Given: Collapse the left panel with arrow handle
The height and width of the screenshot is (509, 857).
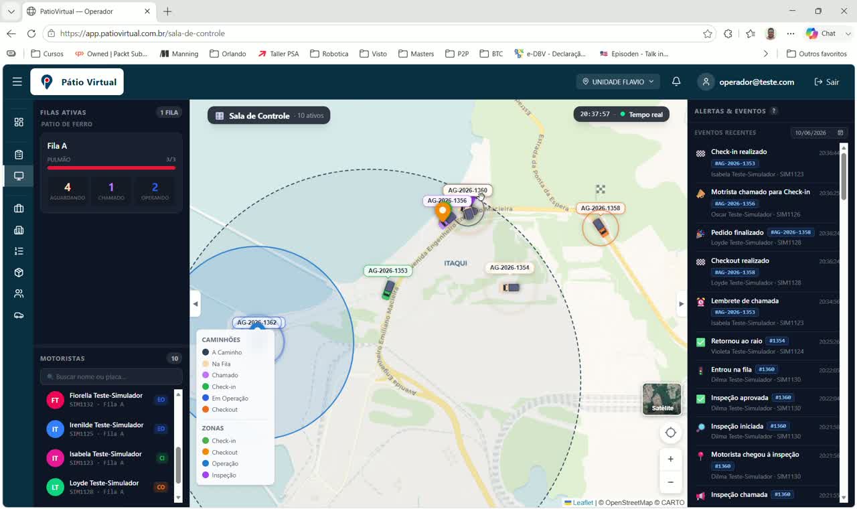Looking at the screenshot, I should (196, 304).
